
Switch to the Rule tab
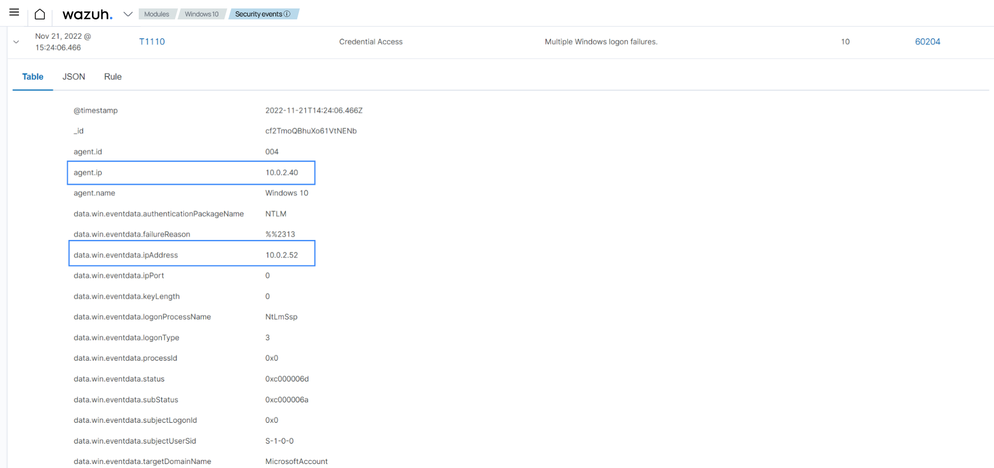113,77
